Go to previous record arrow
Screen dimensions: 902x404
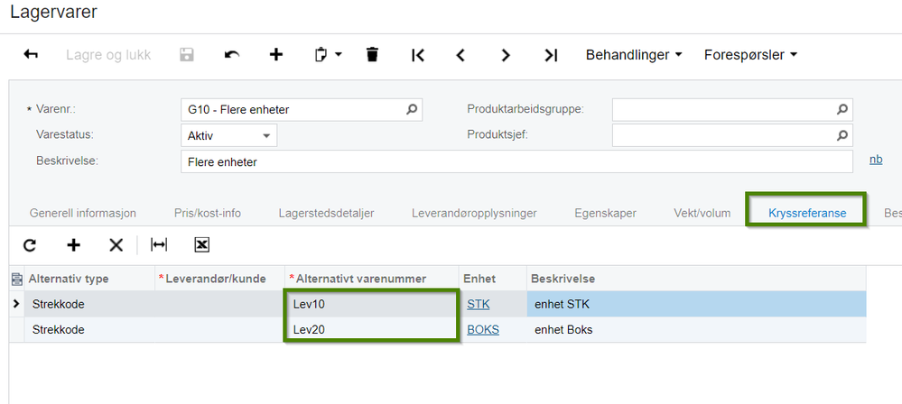point(460,55)
